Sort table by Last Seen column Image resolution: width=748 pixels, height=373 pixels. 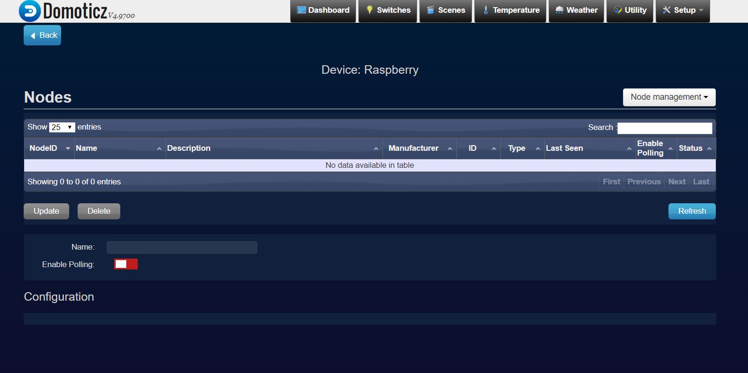coord(590,148)
